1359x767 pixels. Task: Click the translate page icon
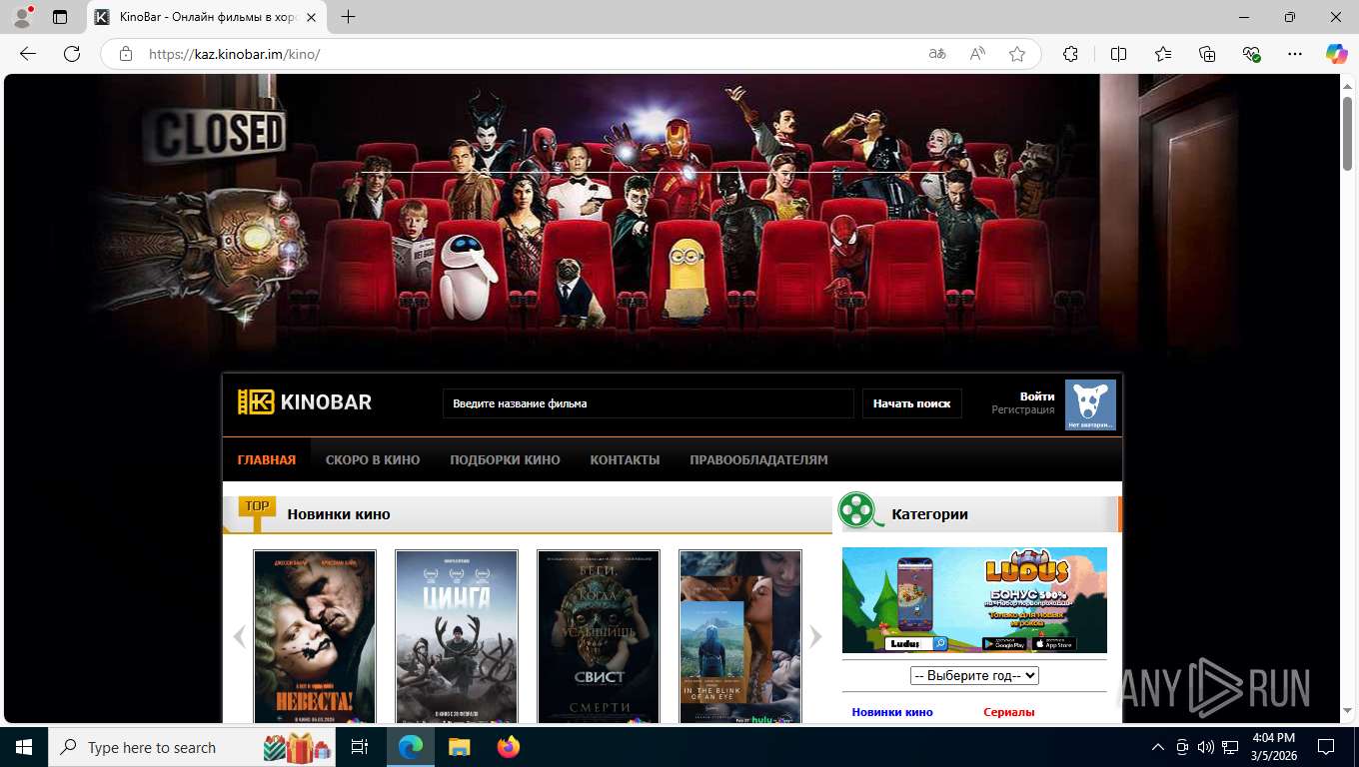[937, 54]
